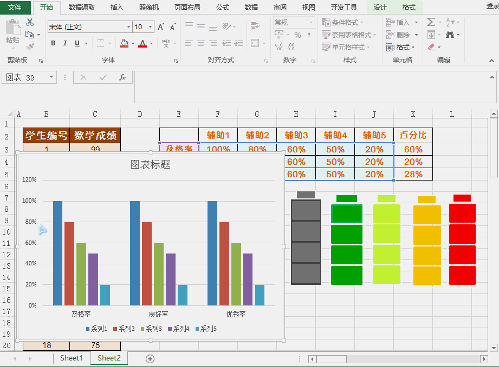The image size is (499, 367).
Task: Click the horizontal scrollbar right arrow
Action: coord(484,359)
